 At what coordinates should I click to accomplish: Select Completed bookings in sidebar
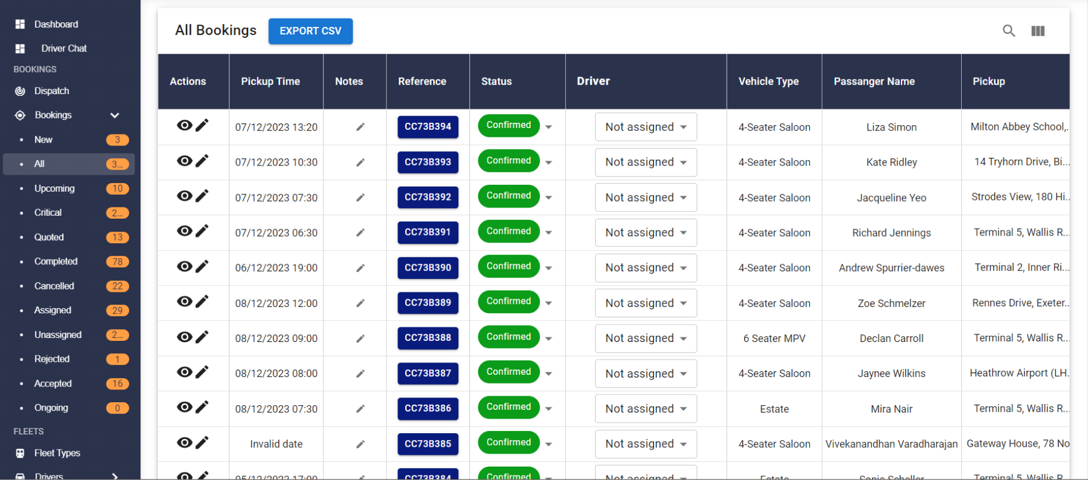pos(56,261)
